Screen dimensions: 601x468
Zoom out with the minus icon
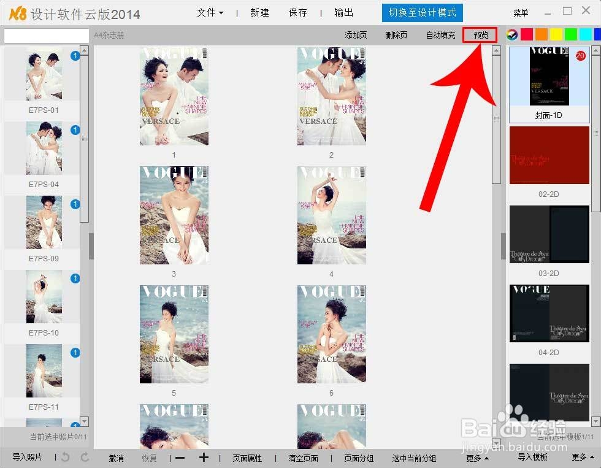point(180,458)
